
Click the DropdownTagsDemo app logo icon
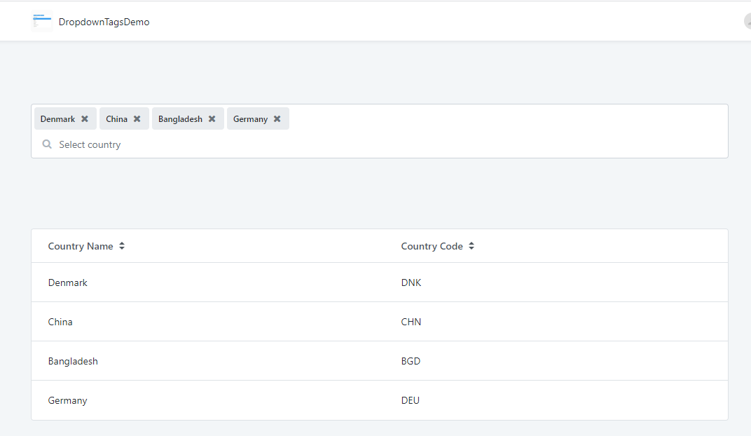point(42,21)
